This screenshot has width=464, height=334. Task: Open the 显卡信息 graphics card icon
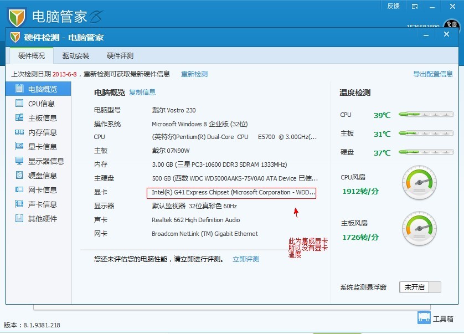tap(19, 146)
